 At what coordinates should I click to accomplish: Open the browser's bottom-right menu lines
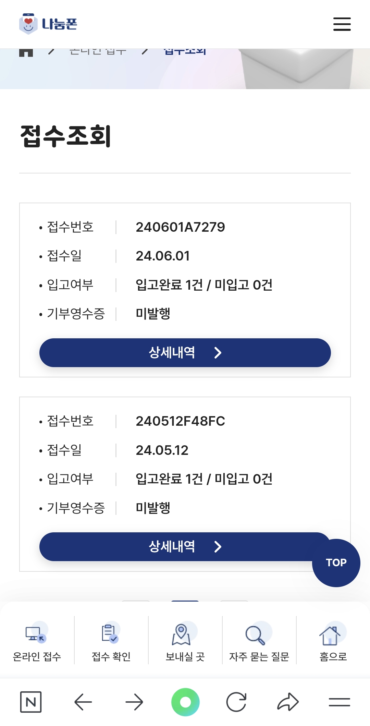pos(339,702)
